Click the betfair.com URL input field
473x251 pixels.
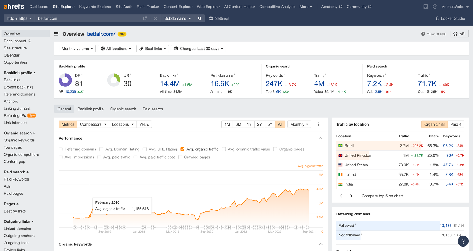(89, 18)
